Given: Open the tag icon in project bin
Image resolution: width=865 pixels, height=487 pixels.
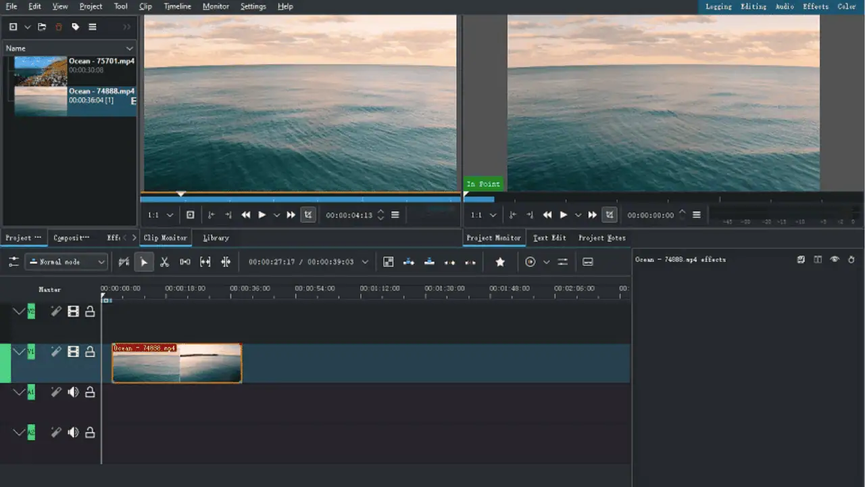Looking at the screenshot, I should click(76, 27).
